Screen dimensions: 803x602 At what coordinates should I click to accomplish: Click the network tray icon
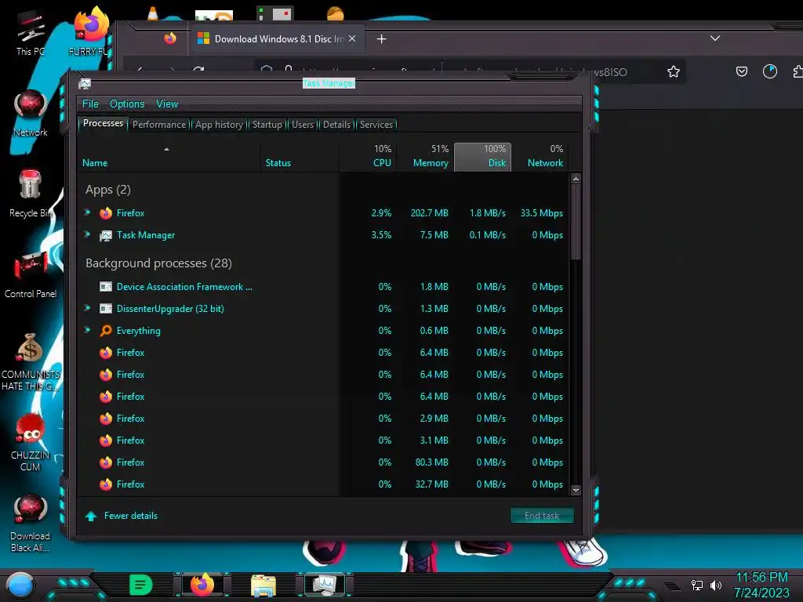pyautogui.click(x=697, y=585)
